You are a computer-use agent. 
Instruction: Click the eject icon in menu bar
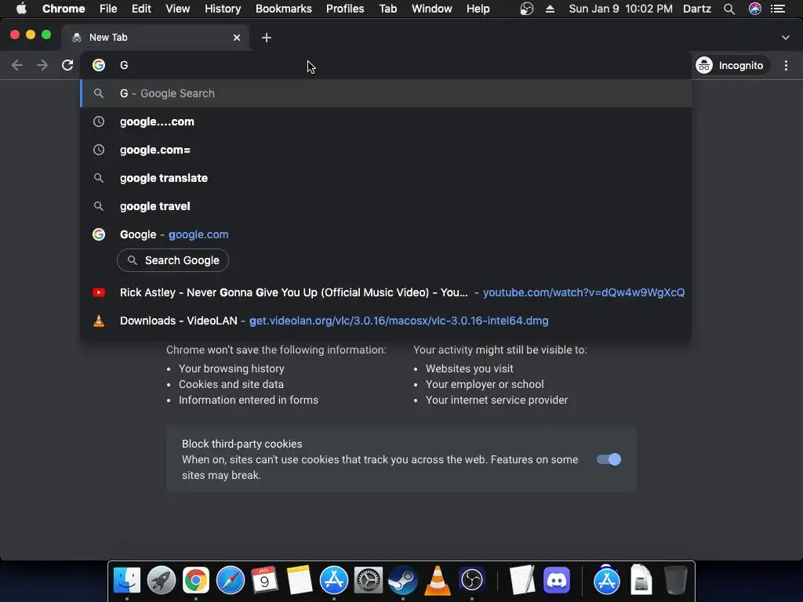pyautogui.click(x=550, y=9)
